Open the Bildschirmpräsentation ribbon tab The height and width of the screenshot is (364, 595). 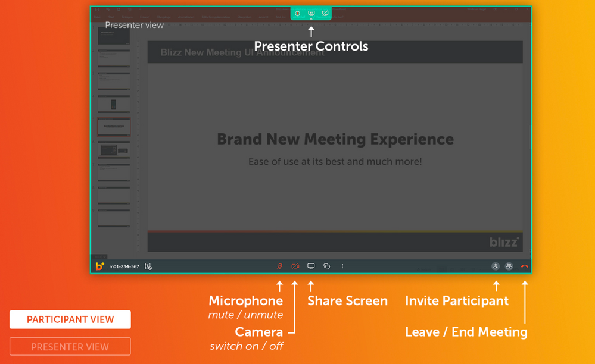tap(216, 17)
